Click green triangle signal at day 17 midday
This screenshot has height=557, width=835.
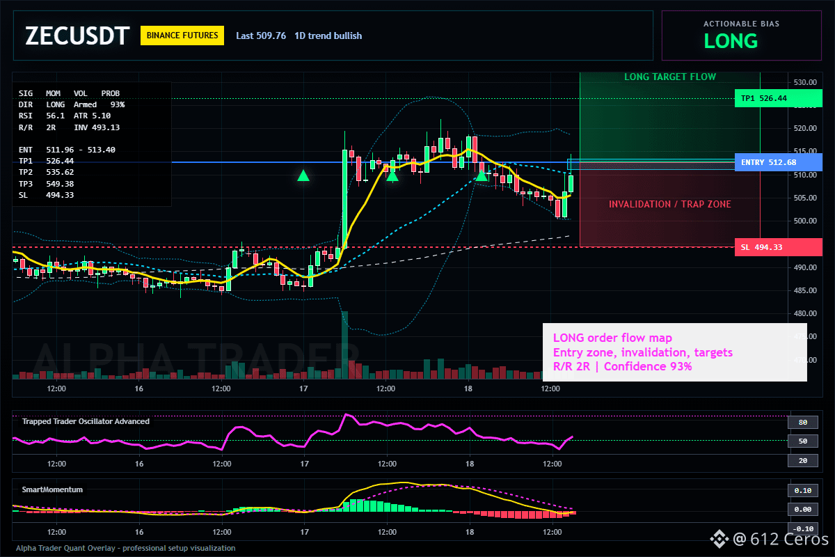point(392,176)
